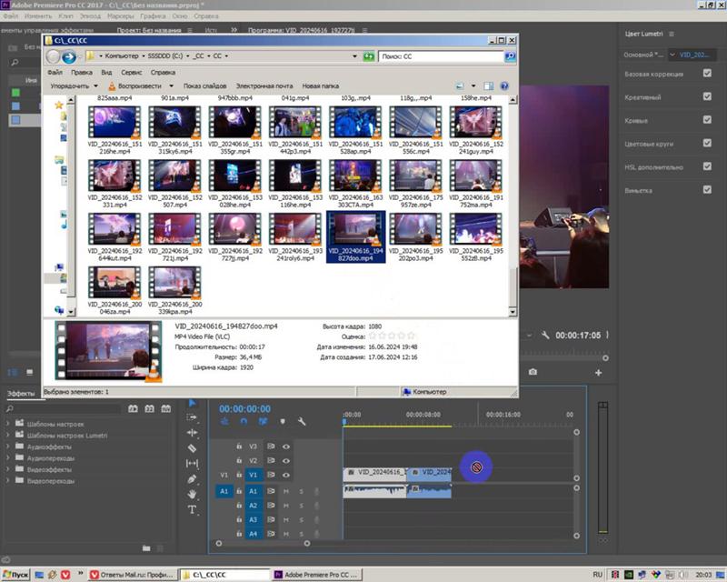This screenshot has width=727, height=582.
Task: Expand the Аудиоэффекты folder
Action: pyautogui.click(x=8, y=447)
